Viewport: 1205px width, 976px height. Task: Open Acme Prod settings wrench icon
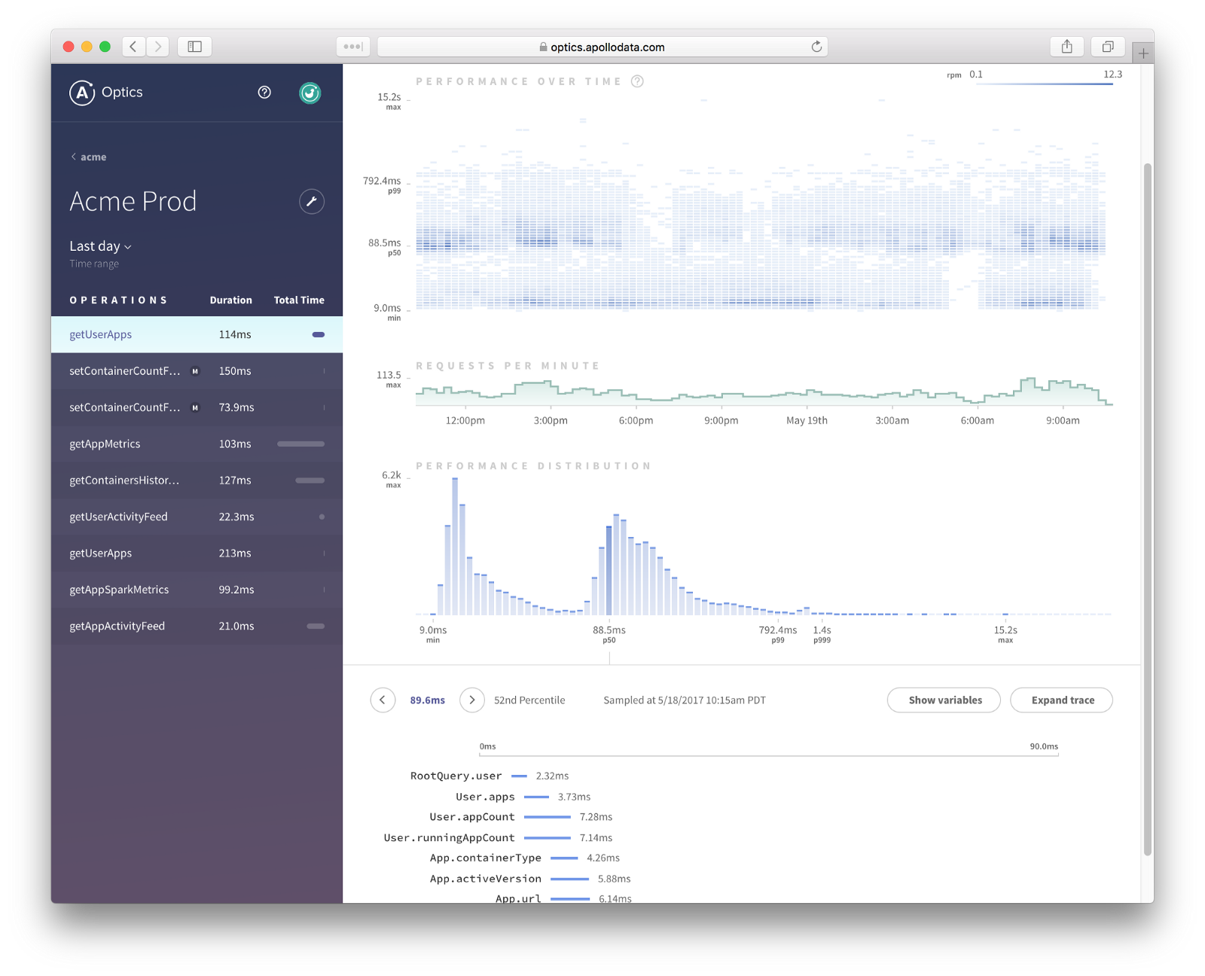tap(312, 202)
